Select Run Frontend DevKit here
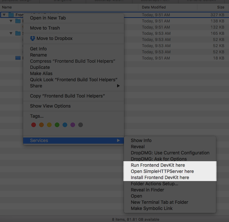Screen dimensions: 229x222 click(x=170, y=165)
